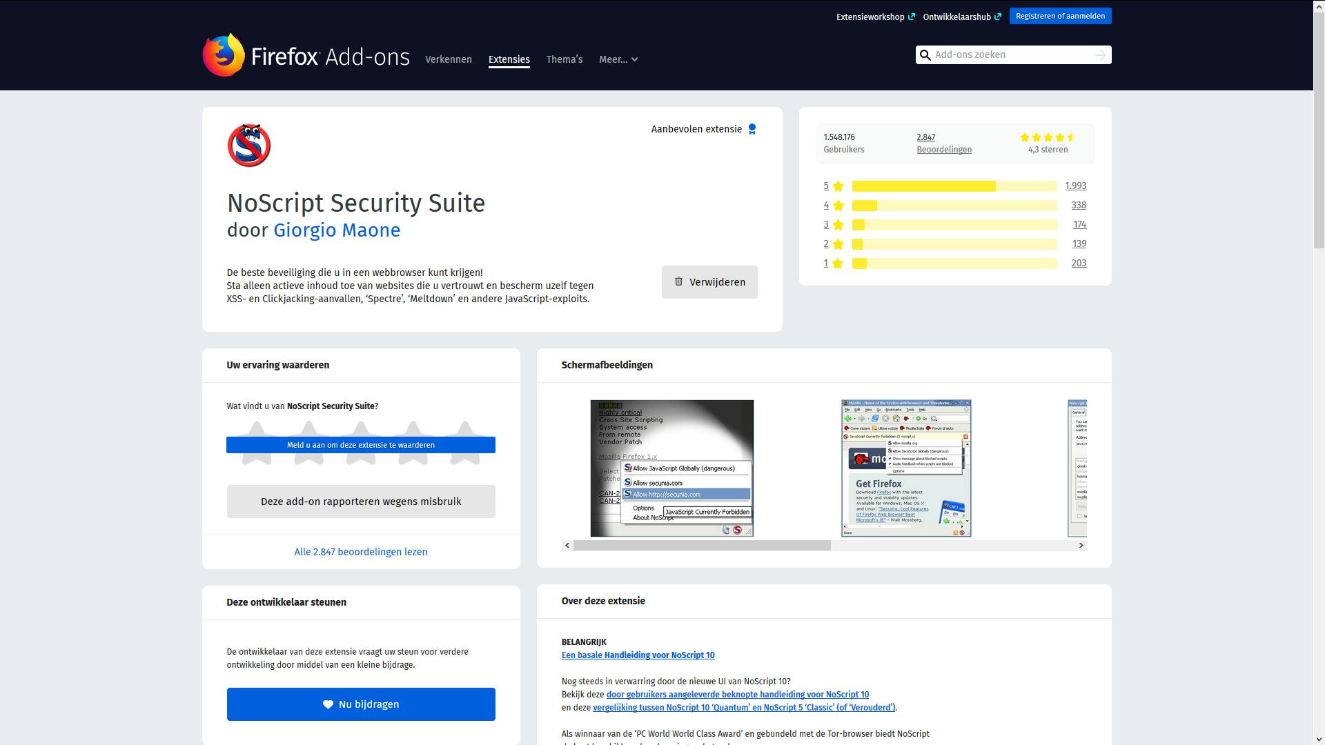Open the Thema's tab
The image size is (1325, 745).
[x=565, y=59]
